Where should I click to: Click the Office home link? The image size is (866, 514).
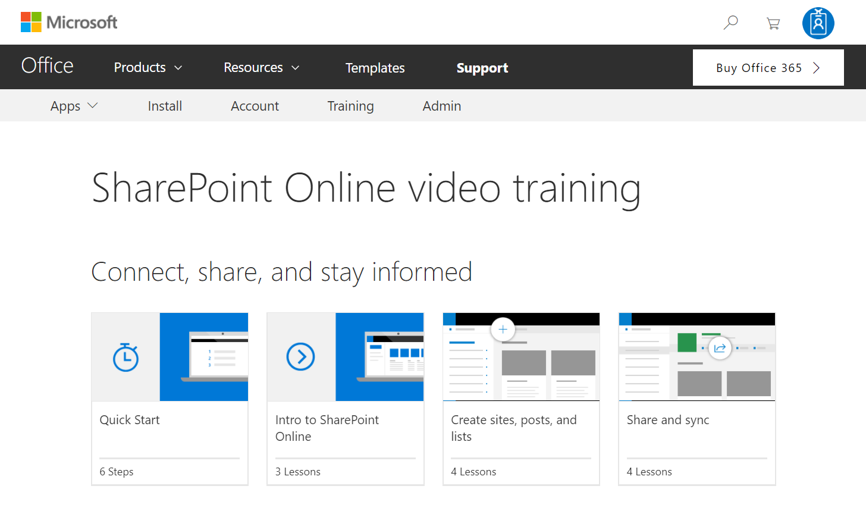click(48, 65)
